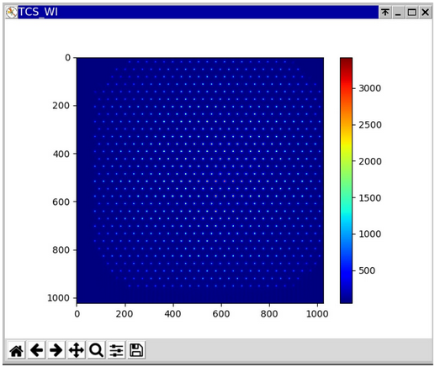Maximize the TCS_WI window
The width and height of the screenshot is (435, 367).
(411, 13)
